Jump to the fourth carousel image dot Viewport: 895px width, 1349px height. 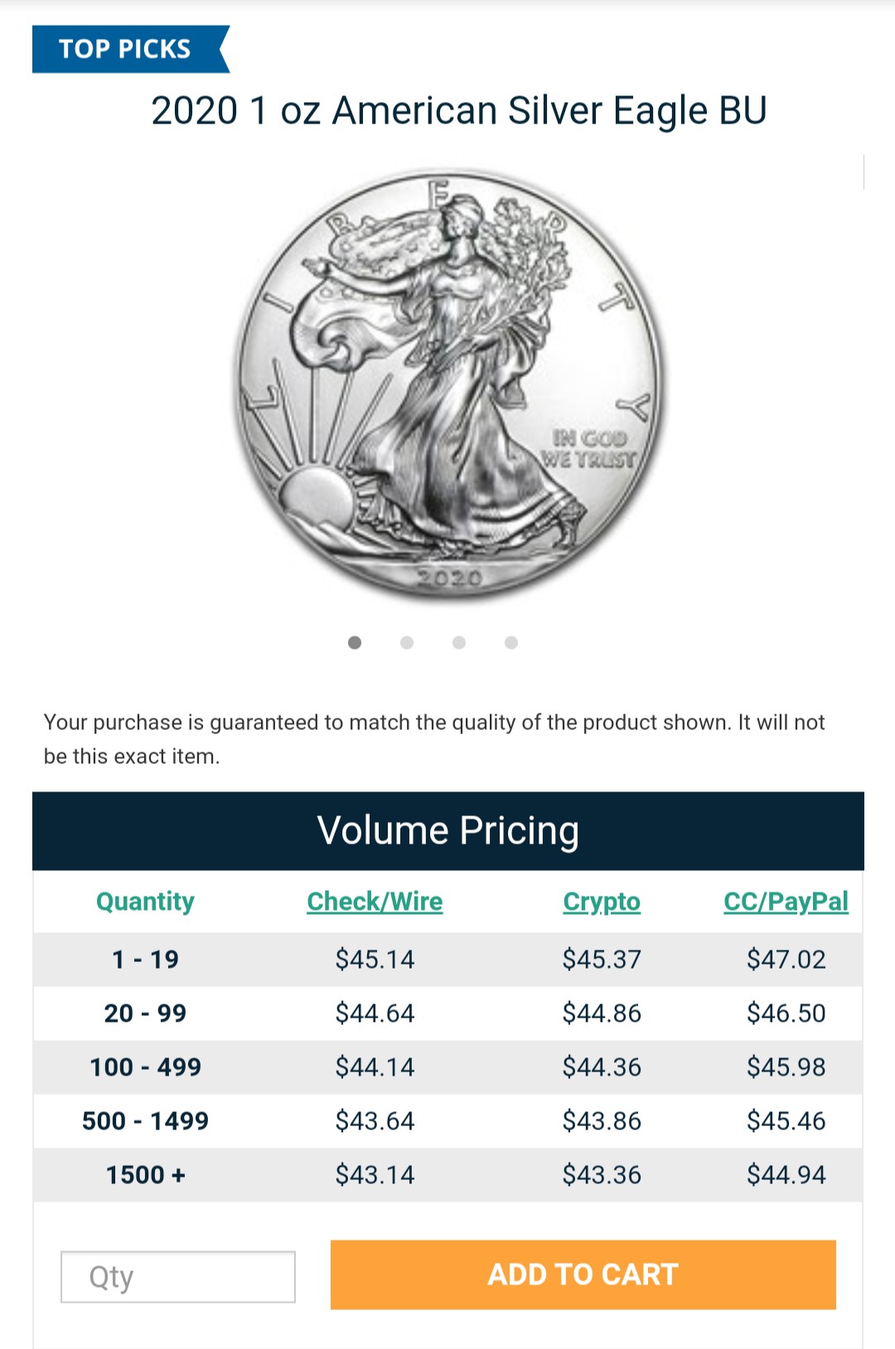click(x=511, y=642)
